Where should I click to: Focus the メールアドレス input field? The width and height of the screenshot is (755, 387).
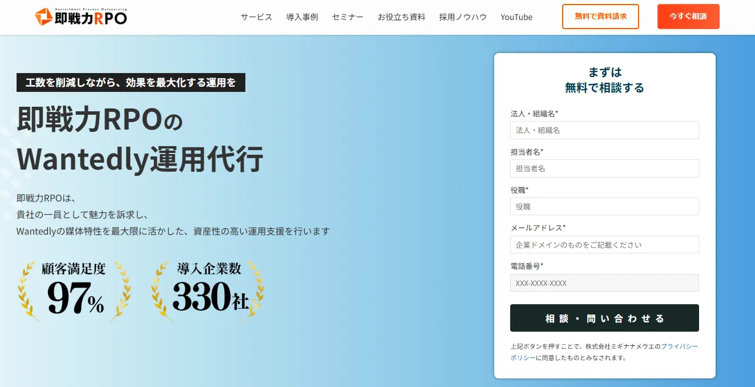pyautogui.click(x=604, y=245)
